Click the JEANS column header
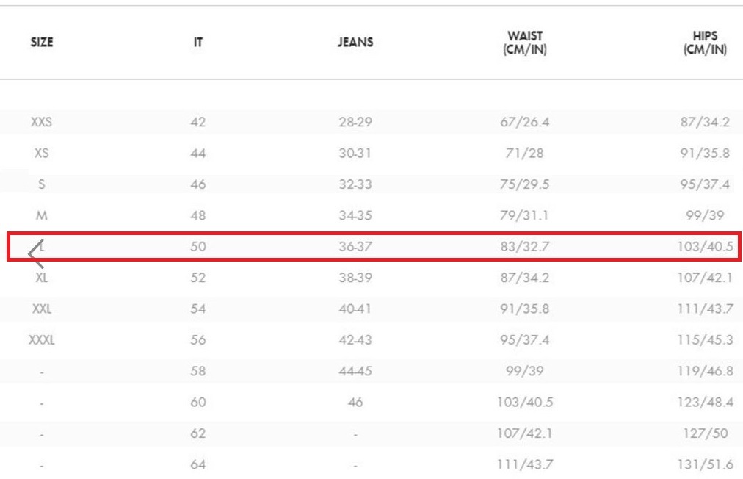This screenshot has width=743, height=479. (x=355, y=43)
